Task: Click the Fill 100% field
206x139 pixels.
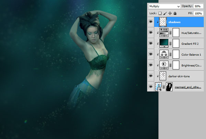Action: 197,13
